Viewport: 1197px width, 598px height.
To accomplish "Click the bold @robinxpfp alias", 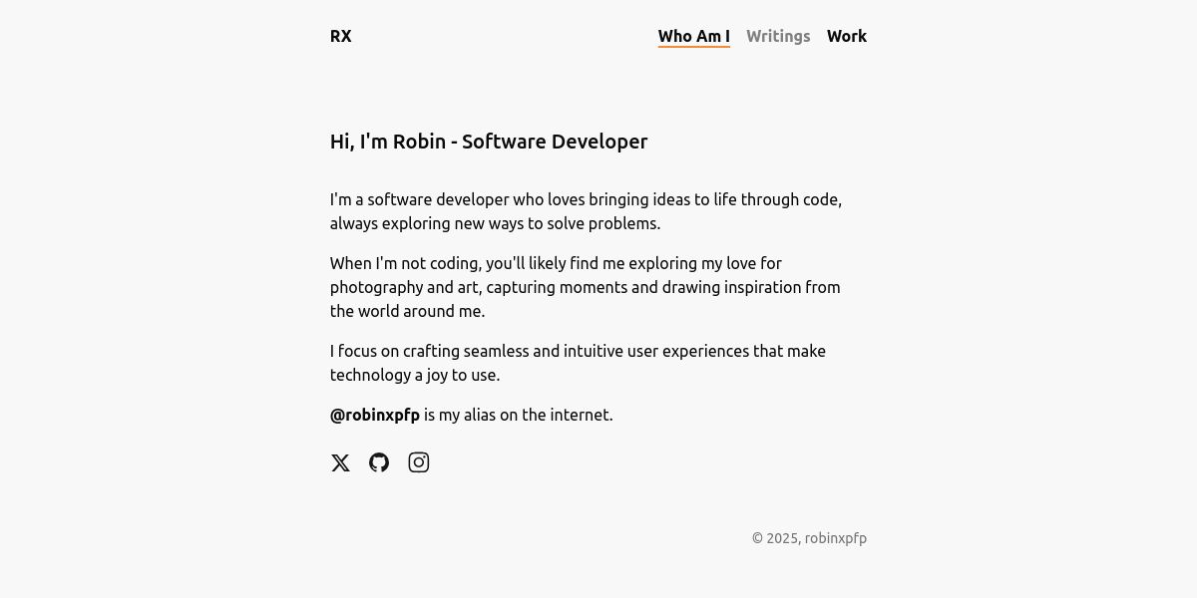I will pos(375,415).
